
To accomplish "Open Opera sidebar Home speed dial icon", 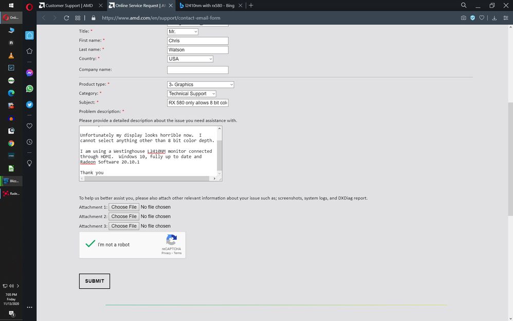I will 29,35.
